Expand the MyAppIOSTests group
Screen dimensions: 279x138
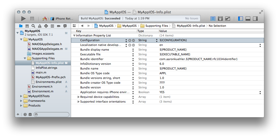click(21, 96)
